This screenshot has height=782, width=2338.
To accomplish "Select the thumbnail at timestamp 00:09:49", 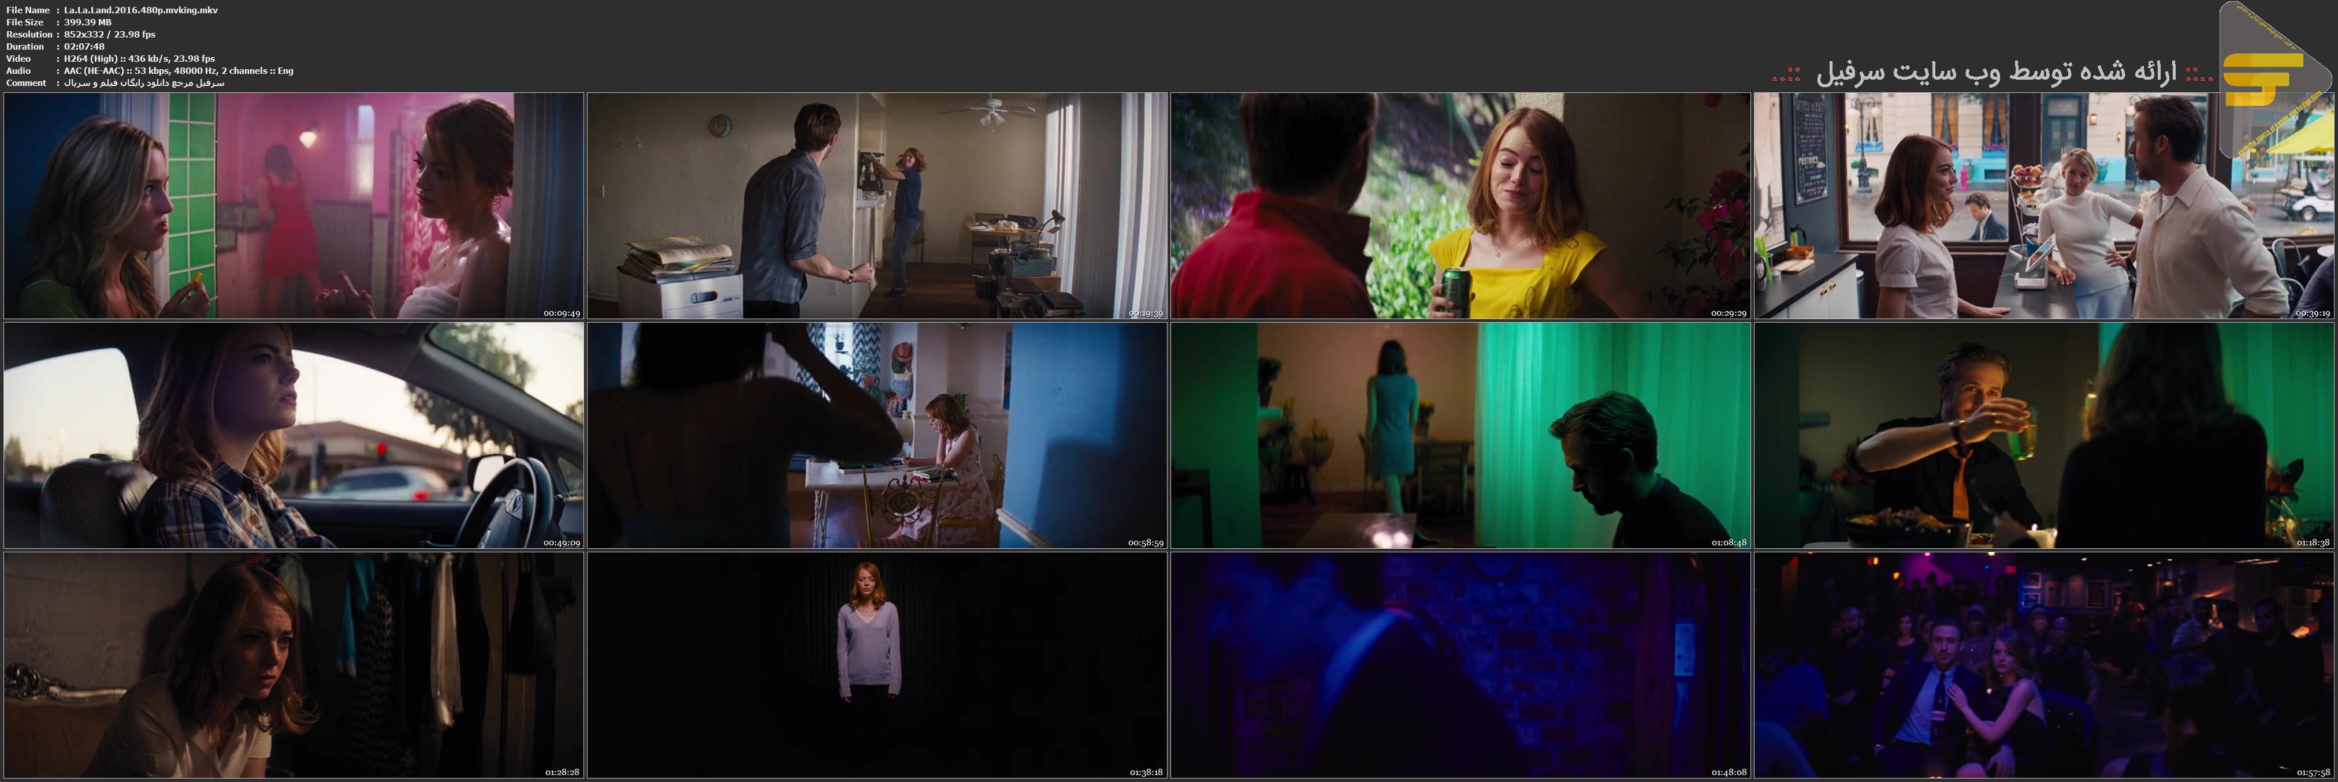I will click(293, 205).
